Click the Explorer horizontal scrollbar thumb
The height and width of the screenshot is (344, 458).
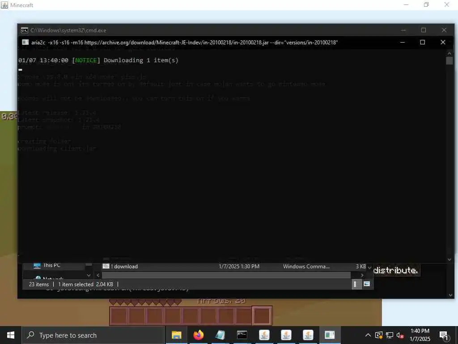(x=226, y=275)
